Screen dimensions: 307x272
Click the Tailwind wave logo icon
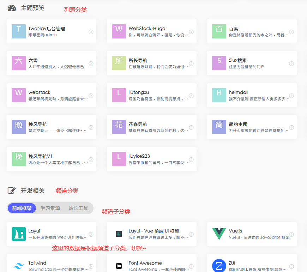pos(19,266)
